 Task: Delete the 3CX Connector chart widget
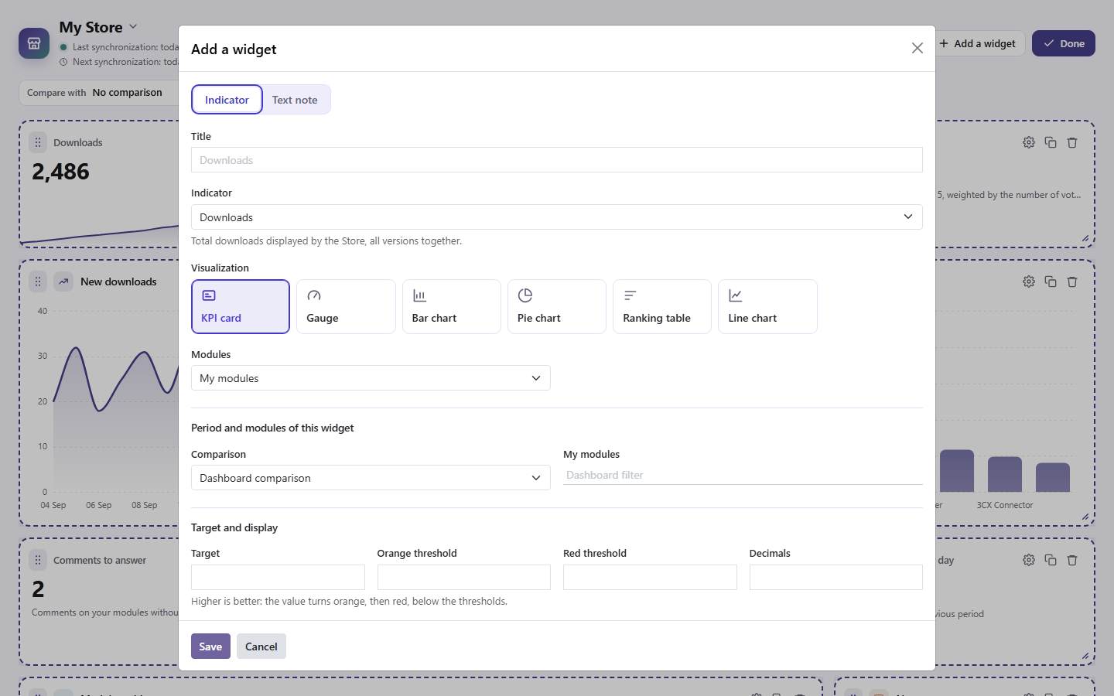pyautogui.click(x=1072, y=281)
